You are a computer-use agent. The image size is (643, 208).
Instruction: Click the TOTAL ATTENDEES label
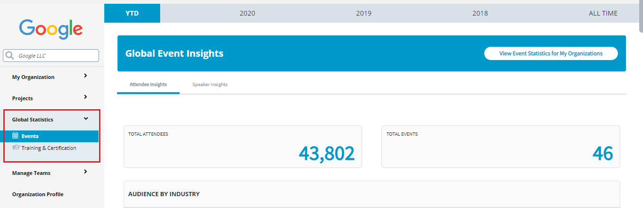(148, 134)
